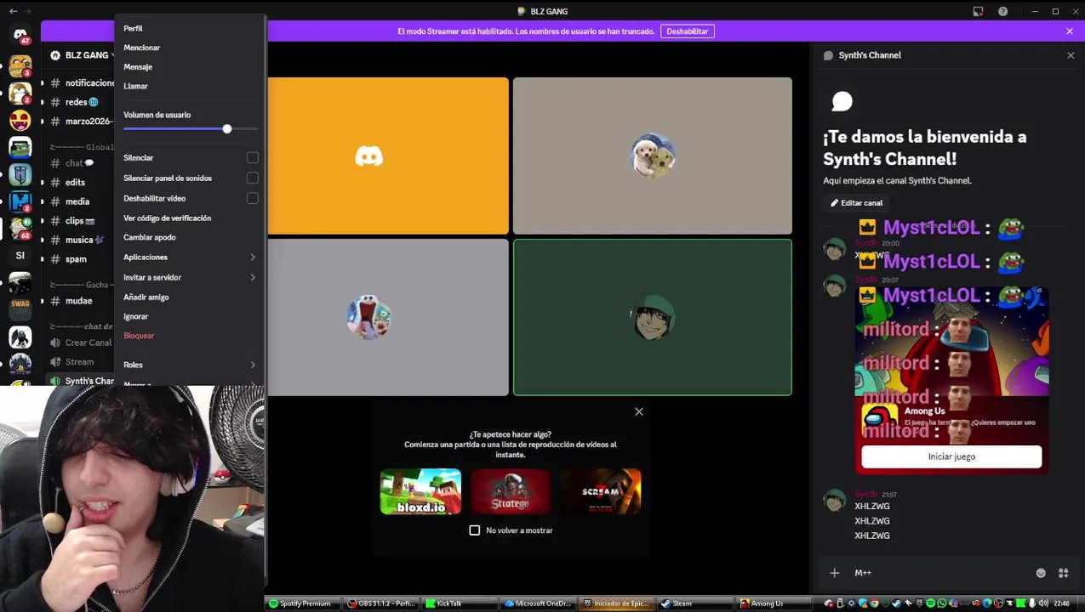Image resolution: width=1085 pixels, height=612 pixels.
Task: Open the Discord help question mark icon
Action: pyautogui.click(x=1003, y=11)
